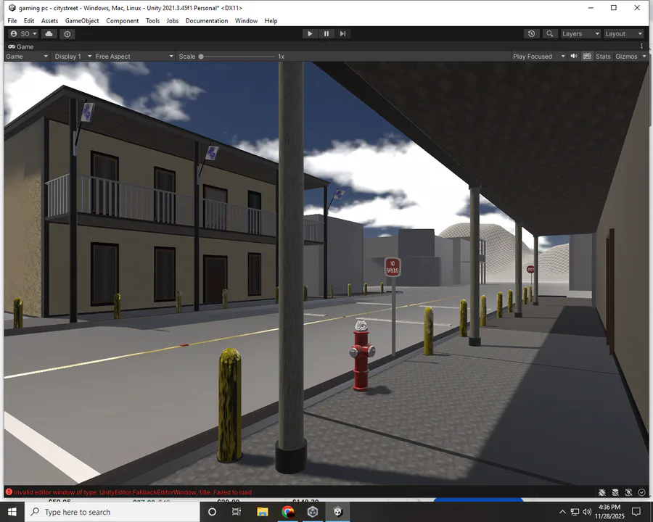
Task: Click the network icon in system tray
Action: click(x=575, y=512)
